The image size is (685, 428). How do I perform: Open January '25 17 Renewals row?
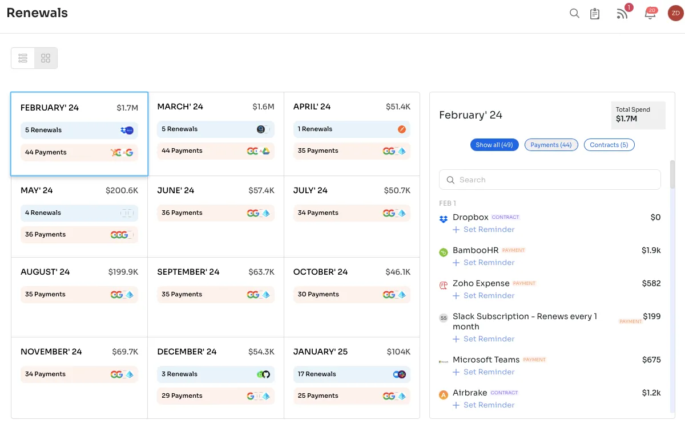pos(352,374)
